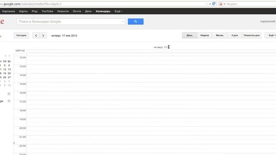
Task: Switch to 4 дня view
Action: 235,35
